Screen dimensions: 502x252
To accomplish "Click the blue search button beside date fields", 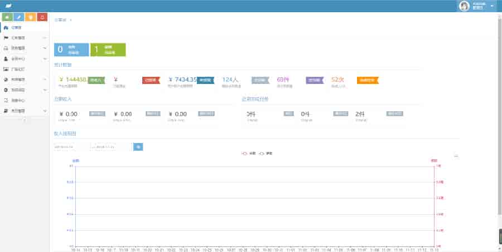I will click(x=139, y=147).
